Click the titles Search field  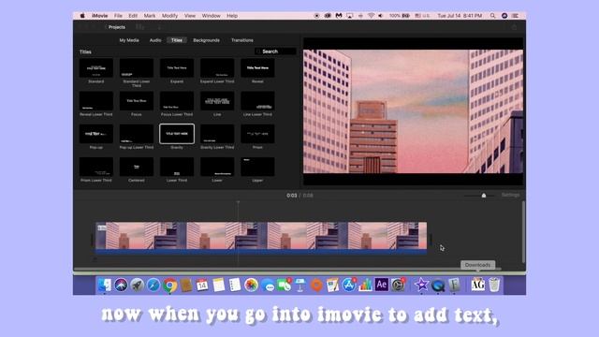(275, 51)
